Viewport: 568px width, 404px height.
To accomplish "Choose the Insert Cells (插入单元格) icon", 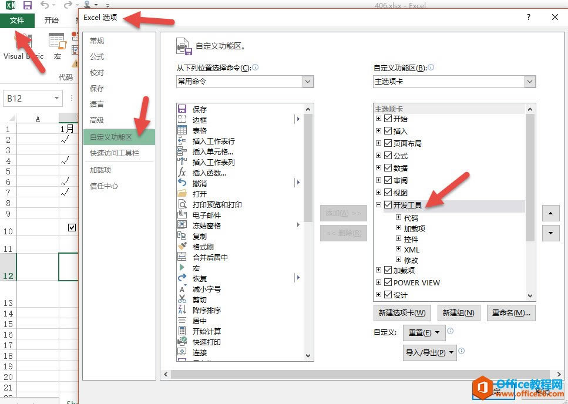I will (182, 151).
